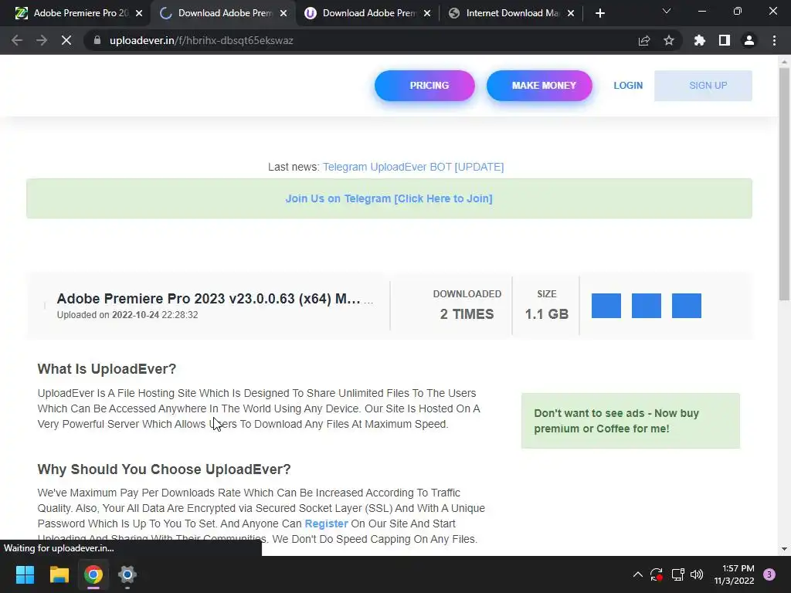Click the 1.1 GB file size
This screenshot has height=593, width=791.
(546, 314)
